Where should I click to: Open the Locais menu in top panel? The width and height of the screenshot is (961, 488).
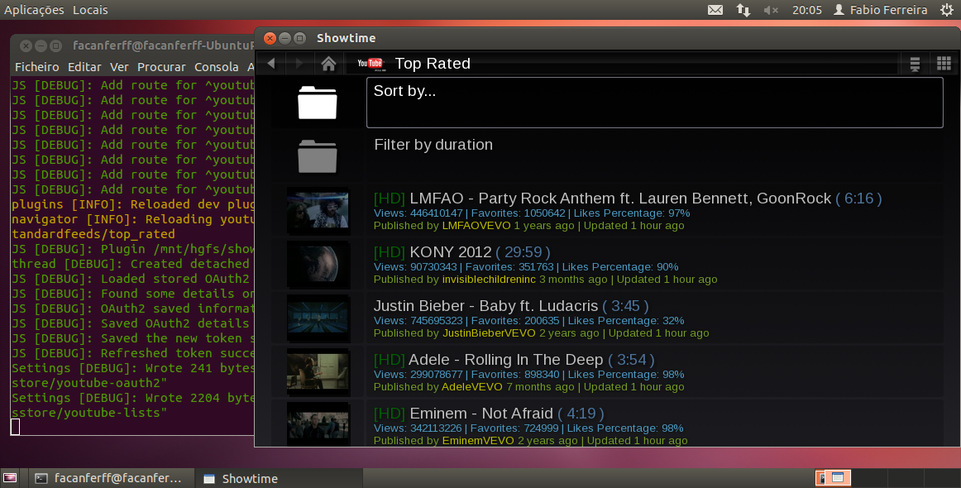coord(90,10)
